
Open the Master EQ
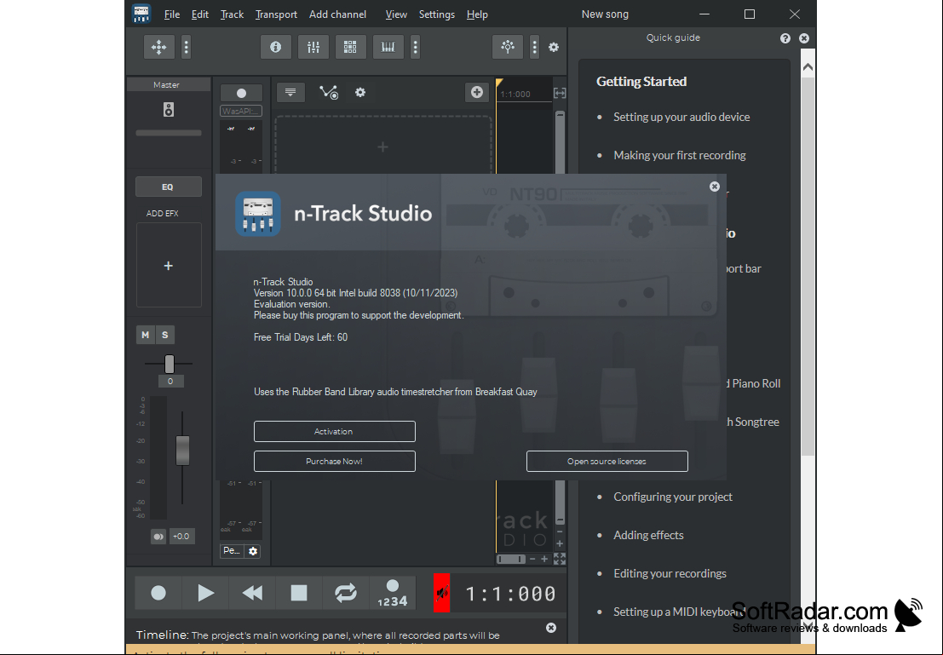(x=169, y=187)
